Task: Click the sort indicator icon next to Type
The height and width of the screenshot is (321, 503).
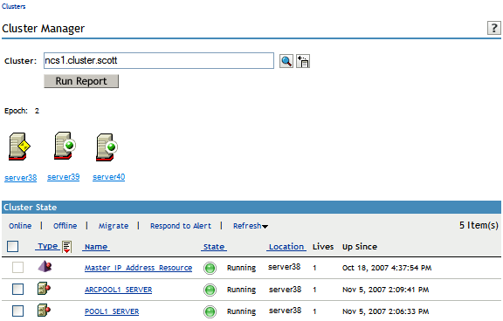Action: [x=66, y=247]
